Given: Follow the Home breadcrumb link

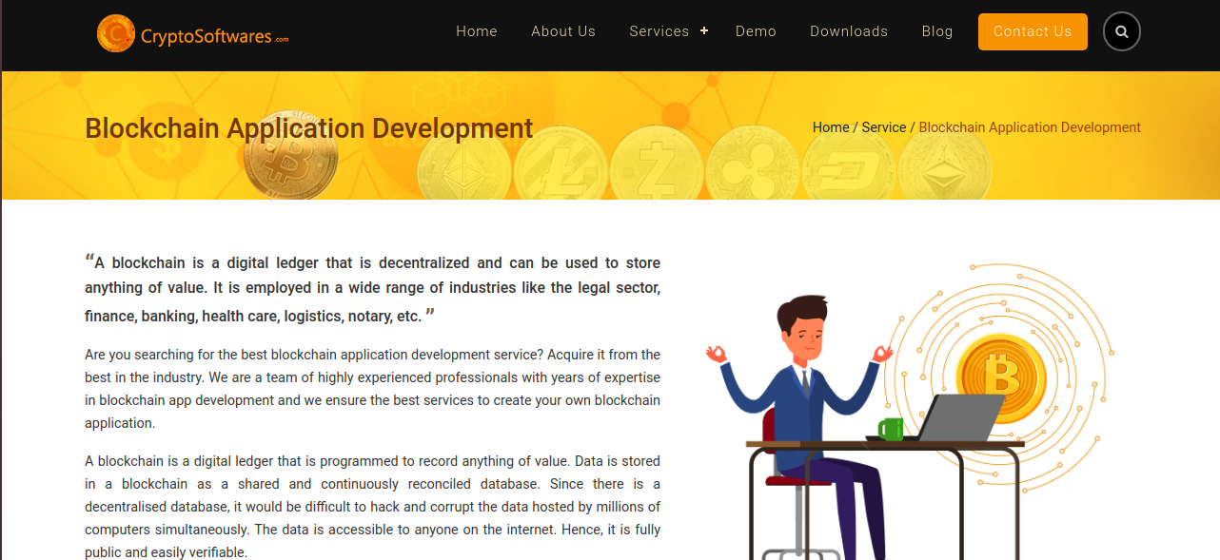Looking at the screenshot, I should click(x=831, y=127).
